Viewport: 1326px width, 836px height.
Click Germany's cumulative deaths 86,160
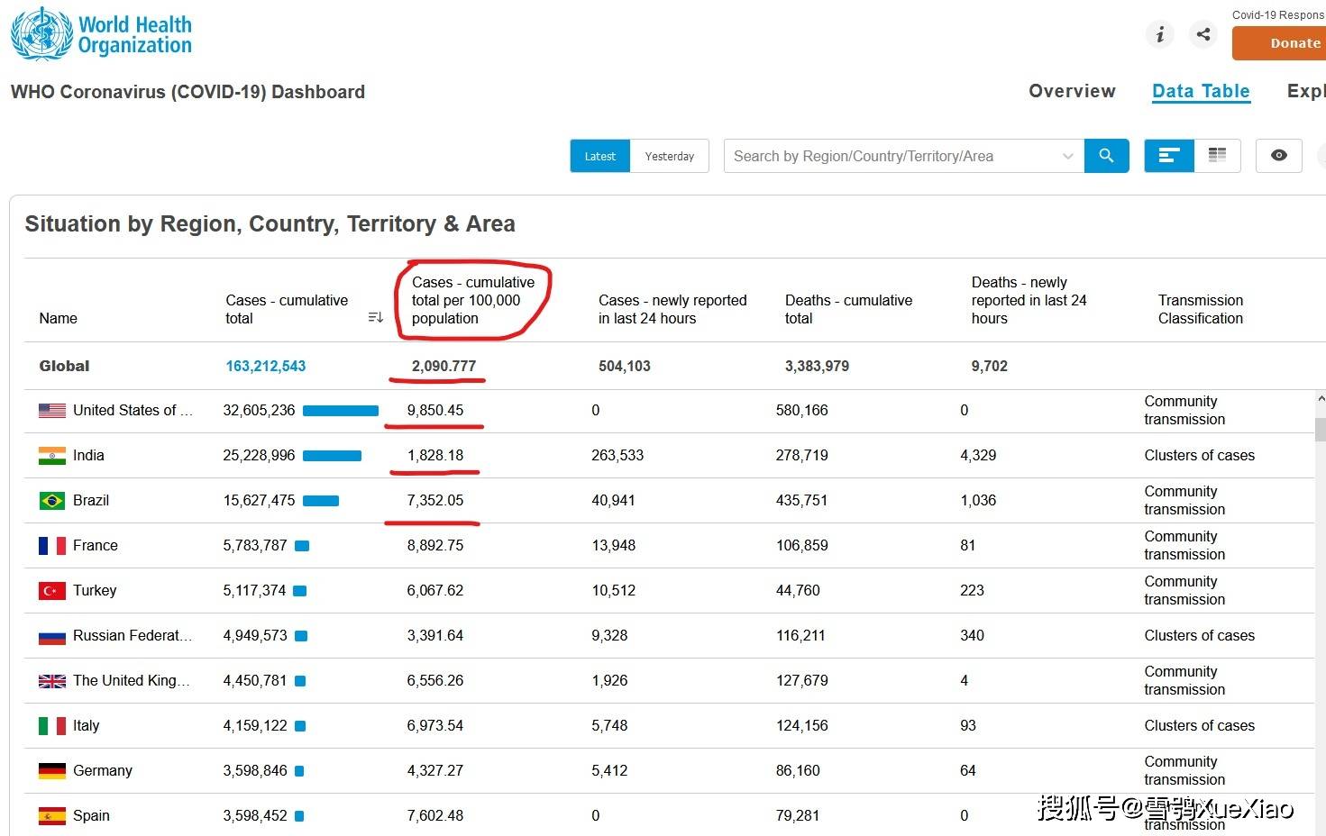click(x=798, y=771)
